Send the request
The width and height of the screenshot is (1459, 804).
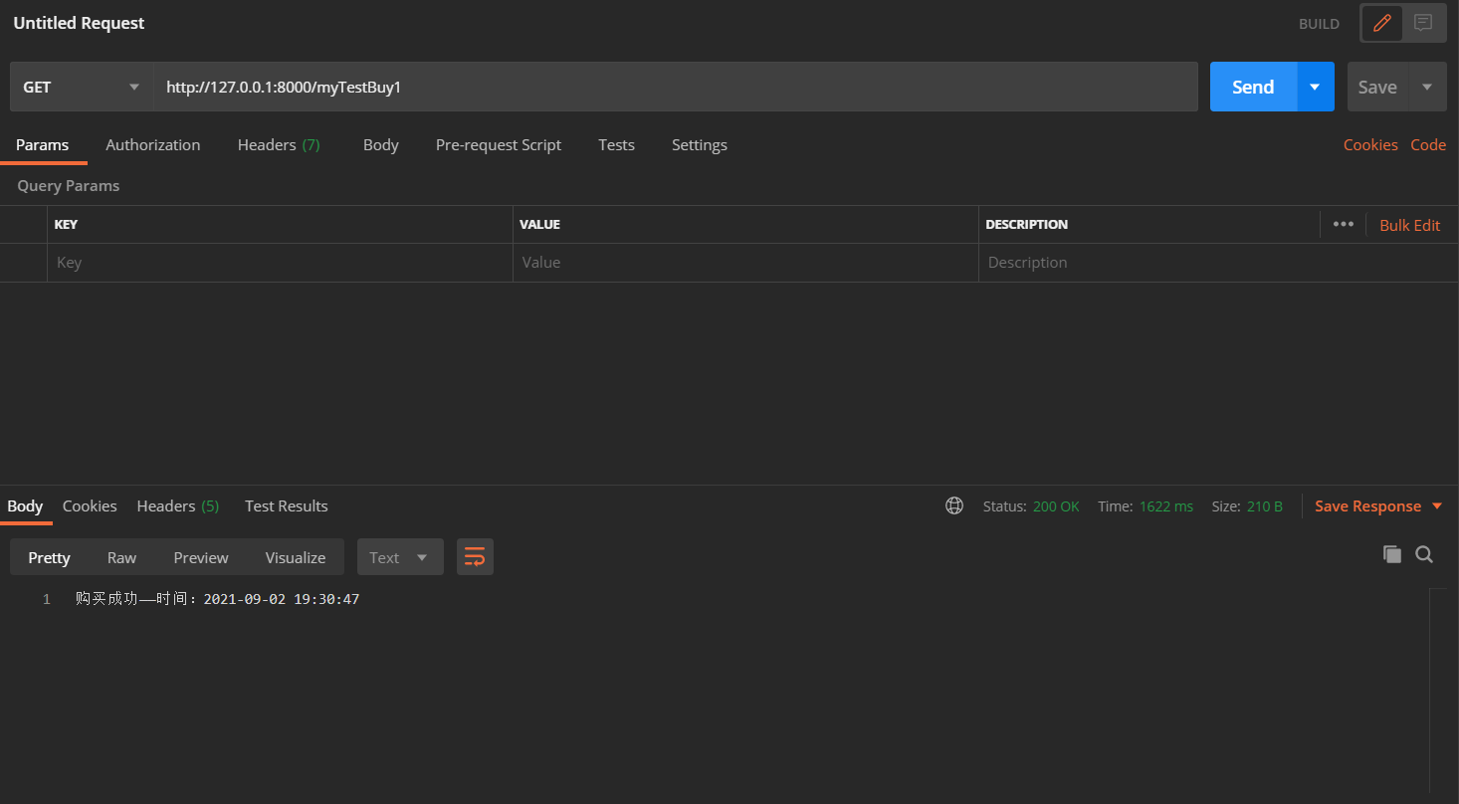[1253, 87]
